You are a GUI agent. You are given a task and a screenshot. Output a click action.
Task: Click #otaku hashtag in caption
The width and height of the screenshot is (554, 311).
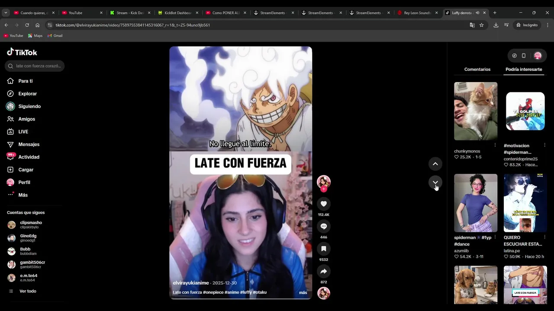point(260,292)
